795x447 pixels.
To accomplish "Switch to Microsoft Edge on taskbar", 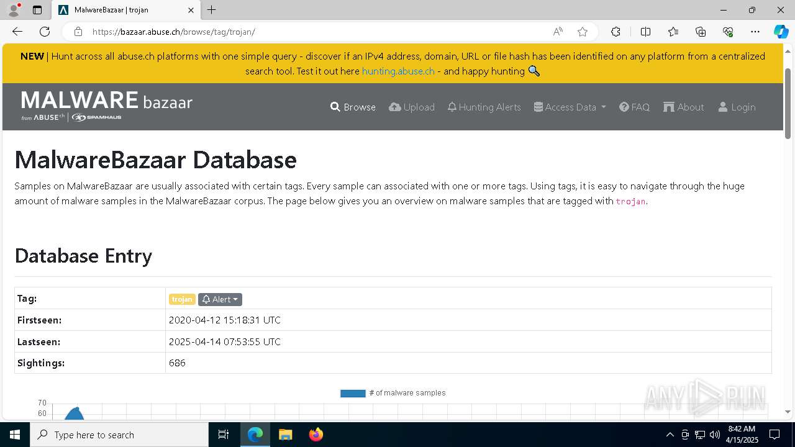I will coord(255,435).
